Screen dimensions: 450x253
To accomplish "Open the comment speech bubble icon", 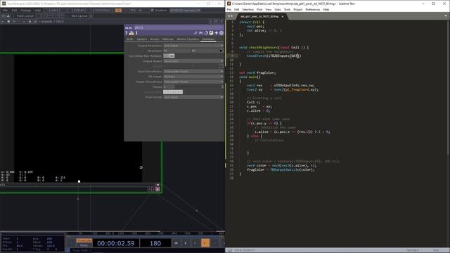I will coord(201,33).
